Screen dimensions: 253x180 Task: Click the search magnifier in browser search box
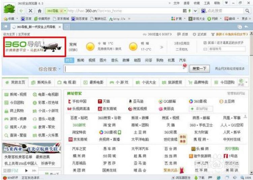[247, 11]
